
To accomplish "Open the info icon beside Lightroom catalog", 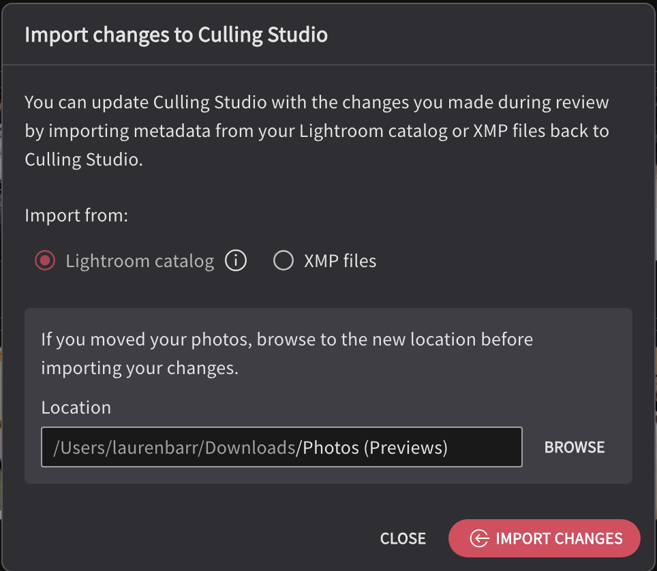I will tap(236, 260).
